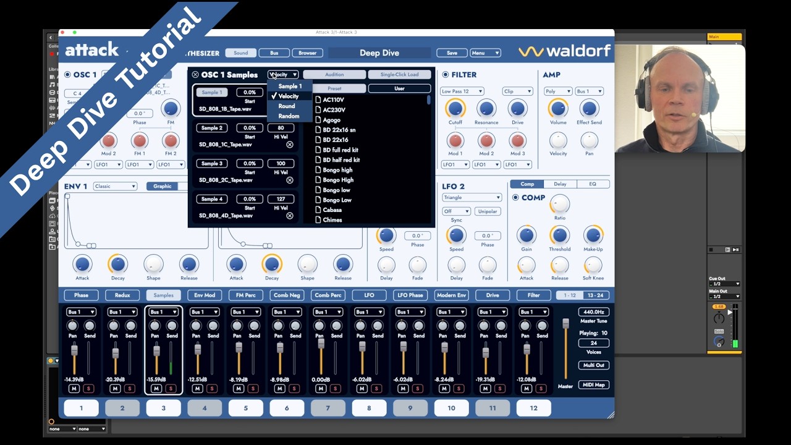Mute mixer channel with -14.39dB level

pos(74,389)
